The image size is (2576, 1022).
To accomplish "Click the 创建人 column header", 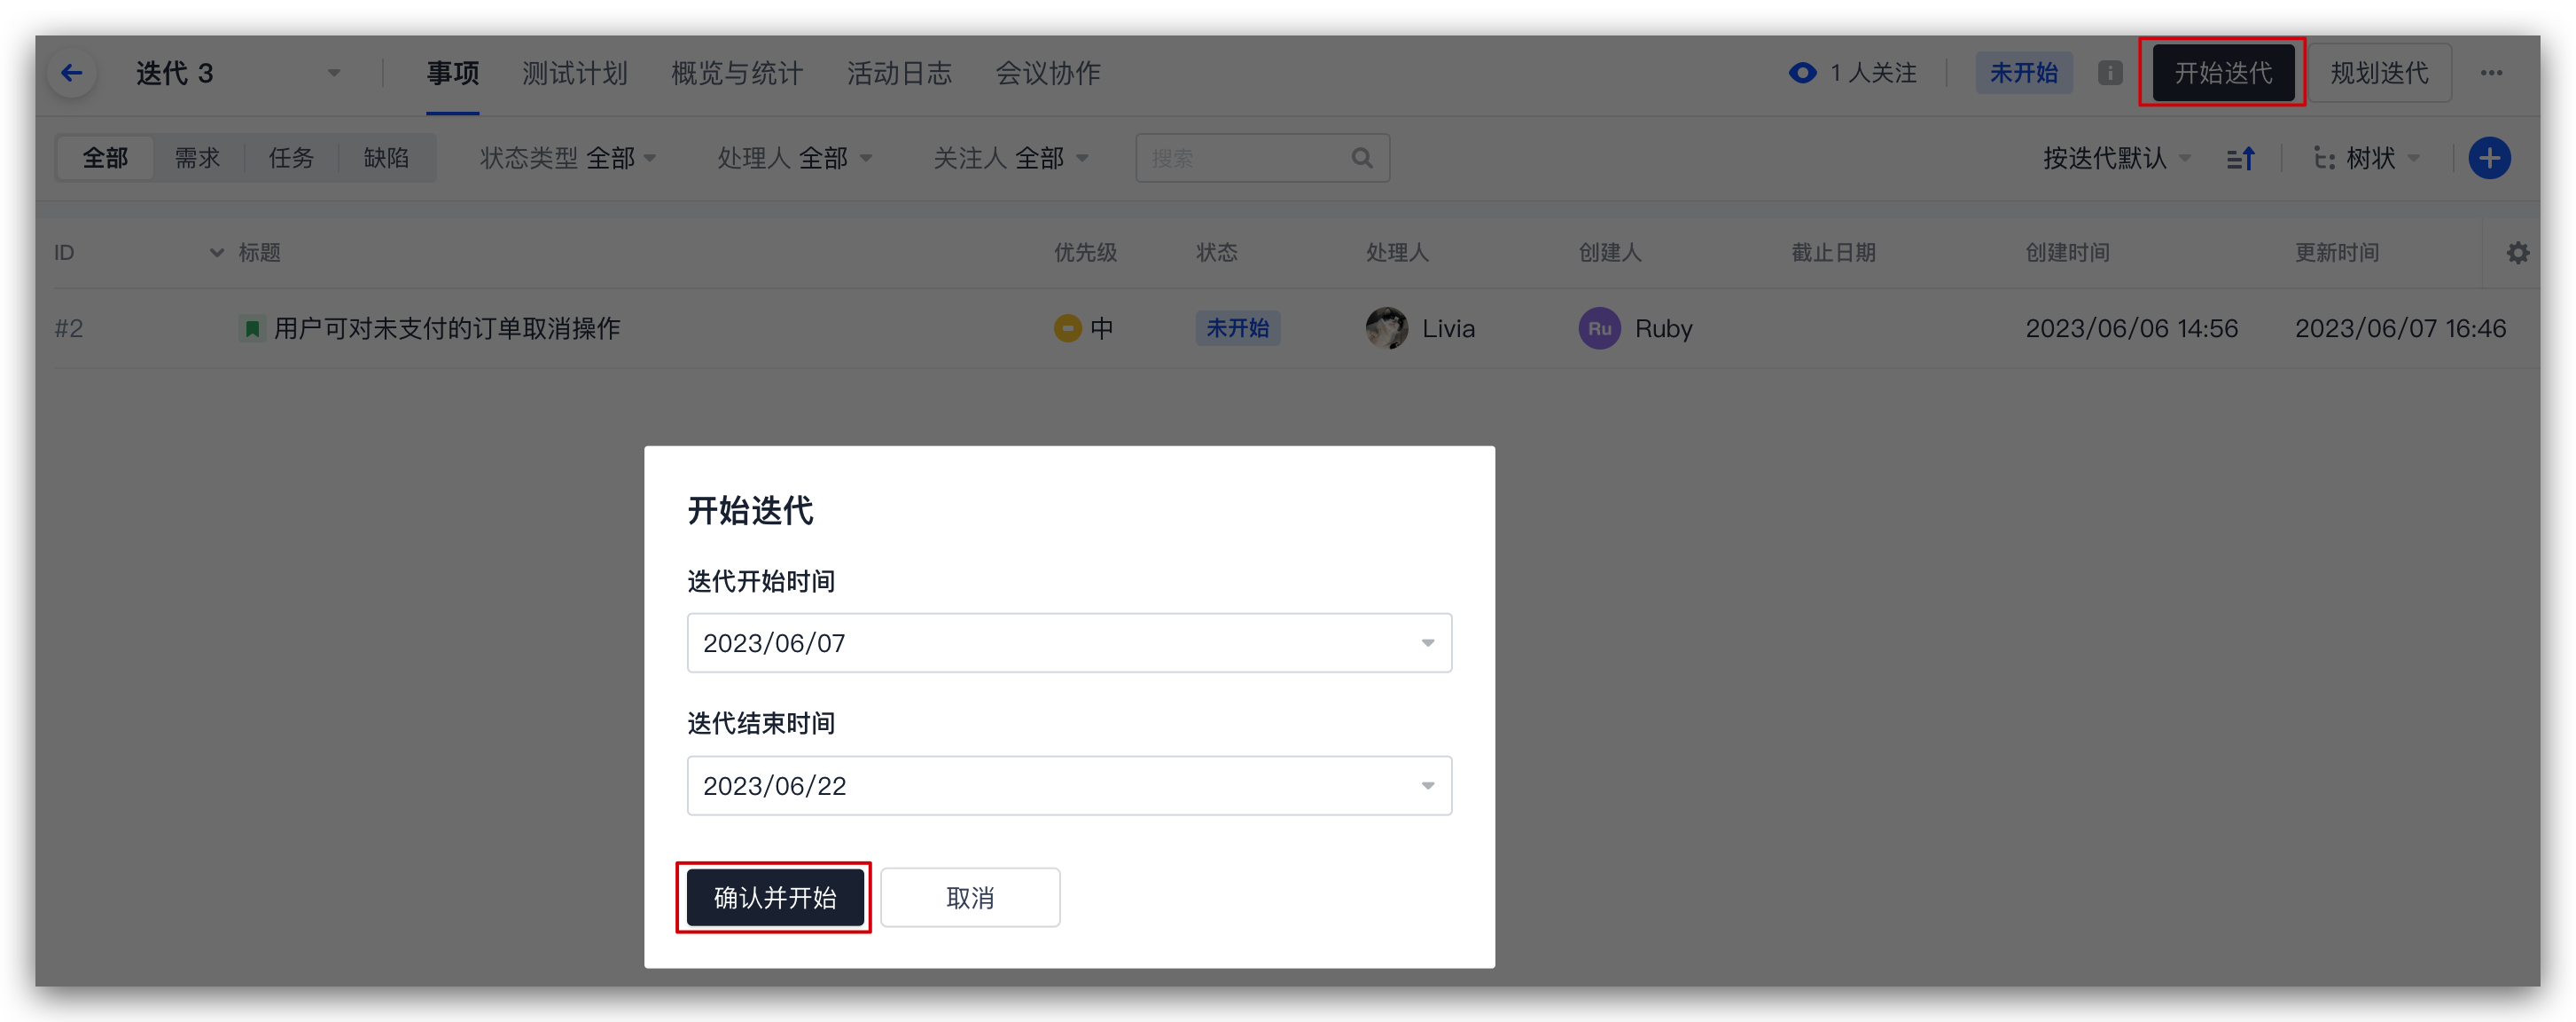I will click(x=1609, y=253).
